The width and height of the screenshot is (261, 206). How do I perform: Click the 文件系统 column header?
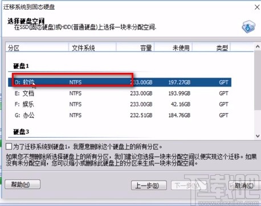coord(92,47)
